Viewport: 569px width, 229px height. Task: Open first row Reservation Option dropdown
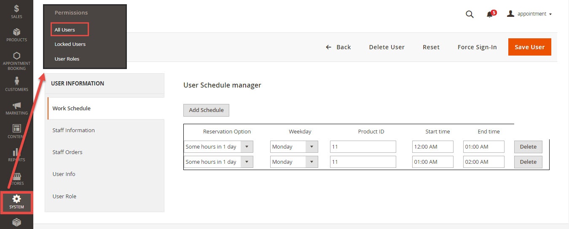pyautogui.click(x=218, y=147)
